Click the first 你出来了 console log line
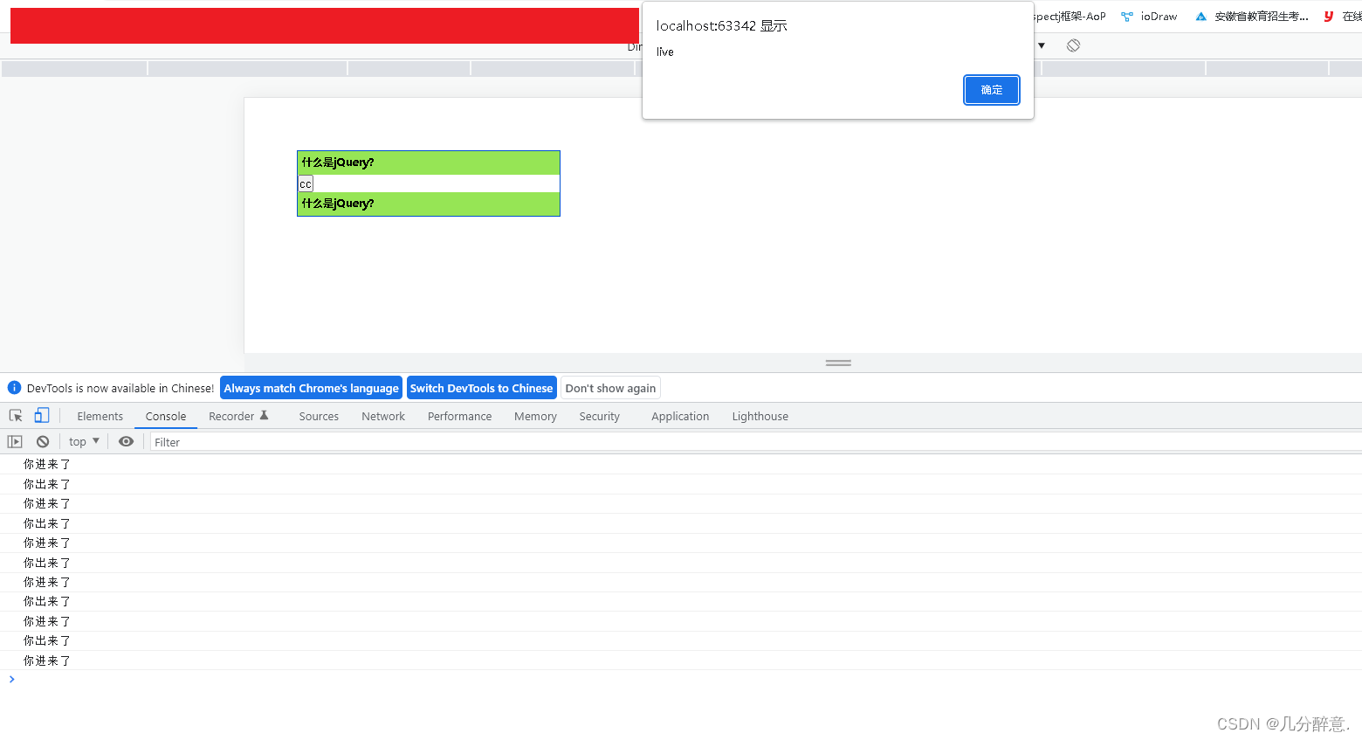 point(47,484)
